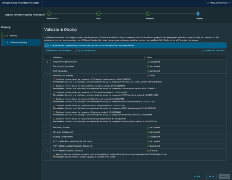Collapse the VCF Installer Capacity Validation row
232x180 pixels.
coord(47,151)
